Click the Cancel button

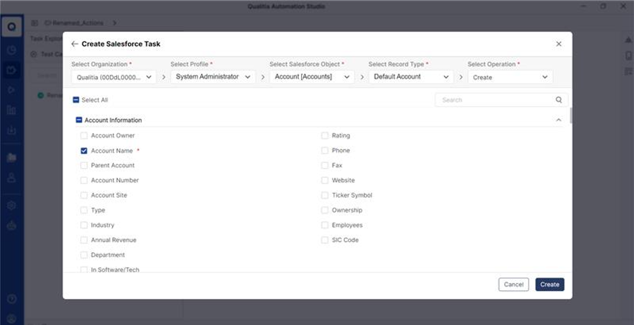point(513,285)
